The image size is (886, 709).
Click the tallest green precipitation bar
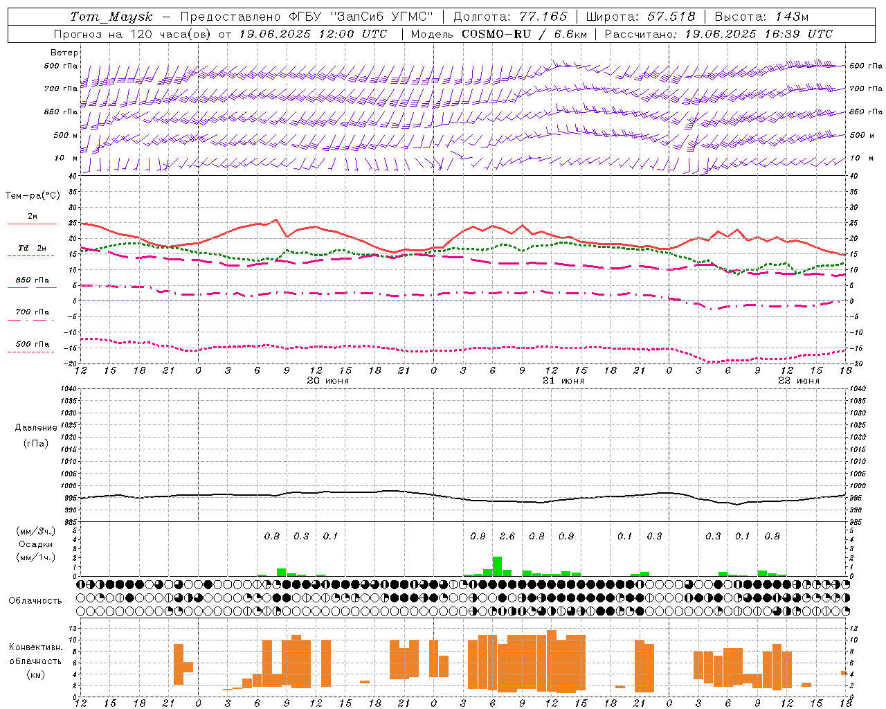pyautogui.click(x=497, y=566)
